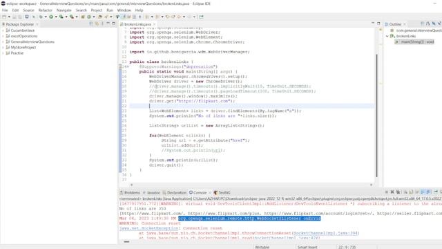The height and width of the screenshot is (249, 442).
Task: Toggle Link with Editor in Package Explorer
Action: coord(97,24)
